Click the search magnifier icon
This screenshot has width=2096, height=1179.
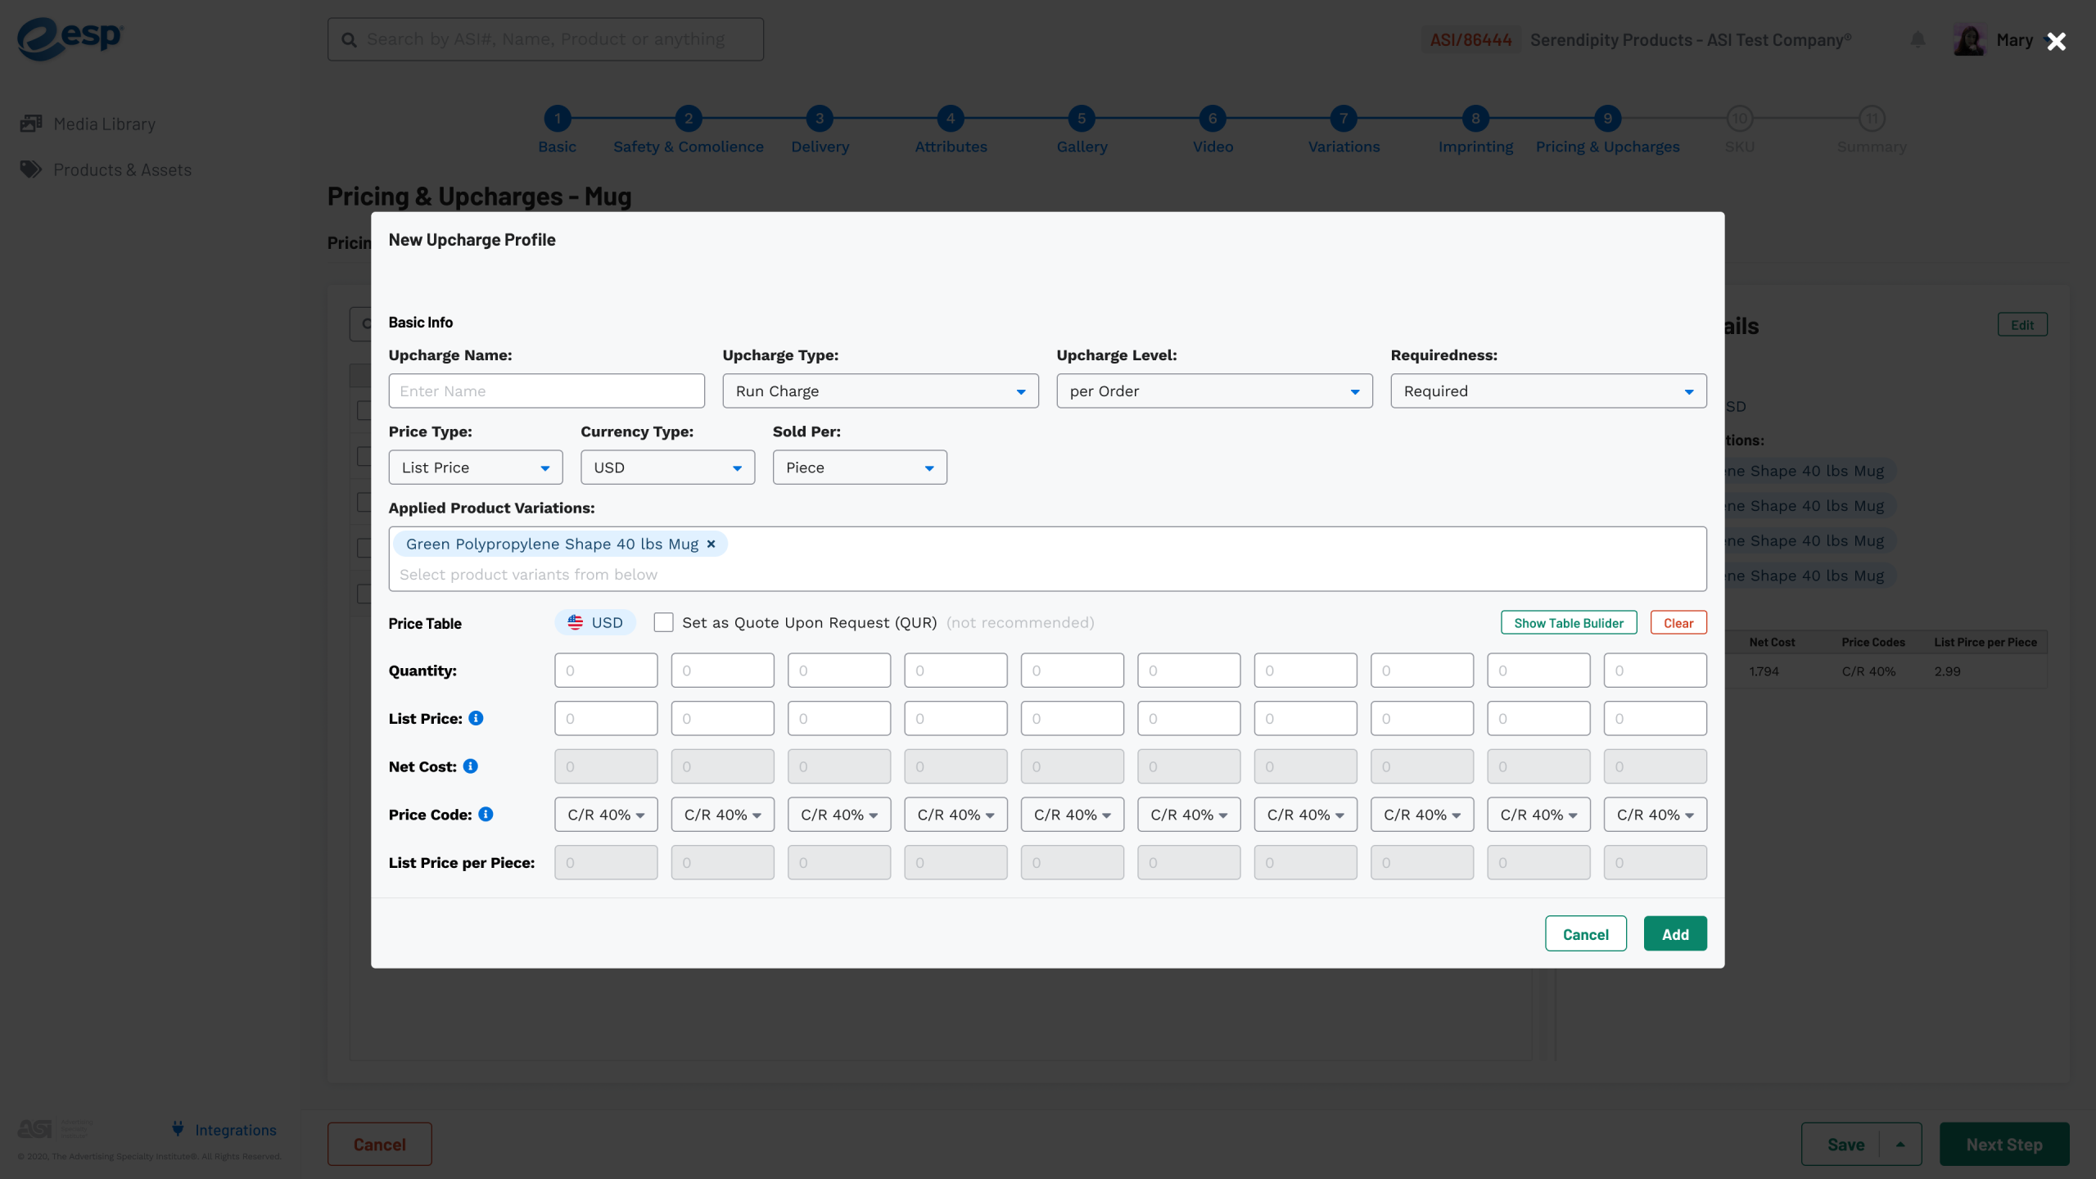[350, 39]
